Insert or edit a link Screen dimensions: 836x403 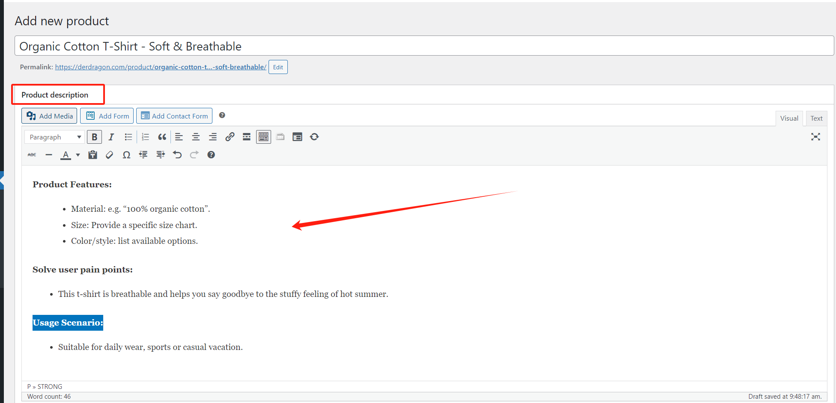click(x=230, y=137)
